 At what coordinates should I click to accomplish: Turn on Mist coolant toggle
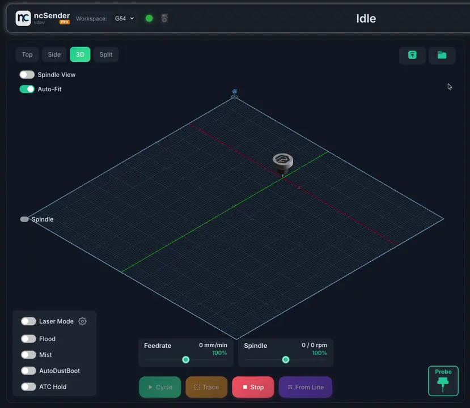pyautogui.click(x=28, y=355)
